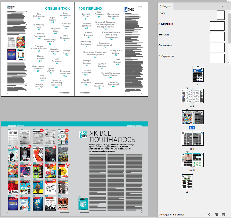Click the name 'Алла Коваленко' in the contents
Viewport: 231px width, 218px height.
65,14
